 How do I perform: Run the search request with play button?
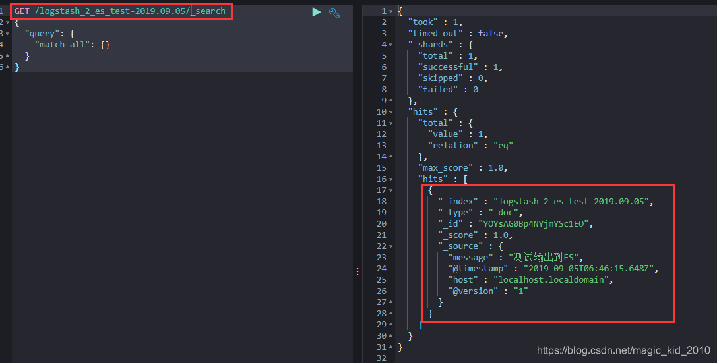pyautogui.click(x=317, y=12)
